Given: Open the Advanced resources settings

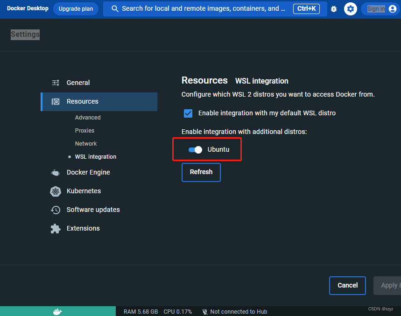Looking at the screenshot, I should tap(88, 117).
